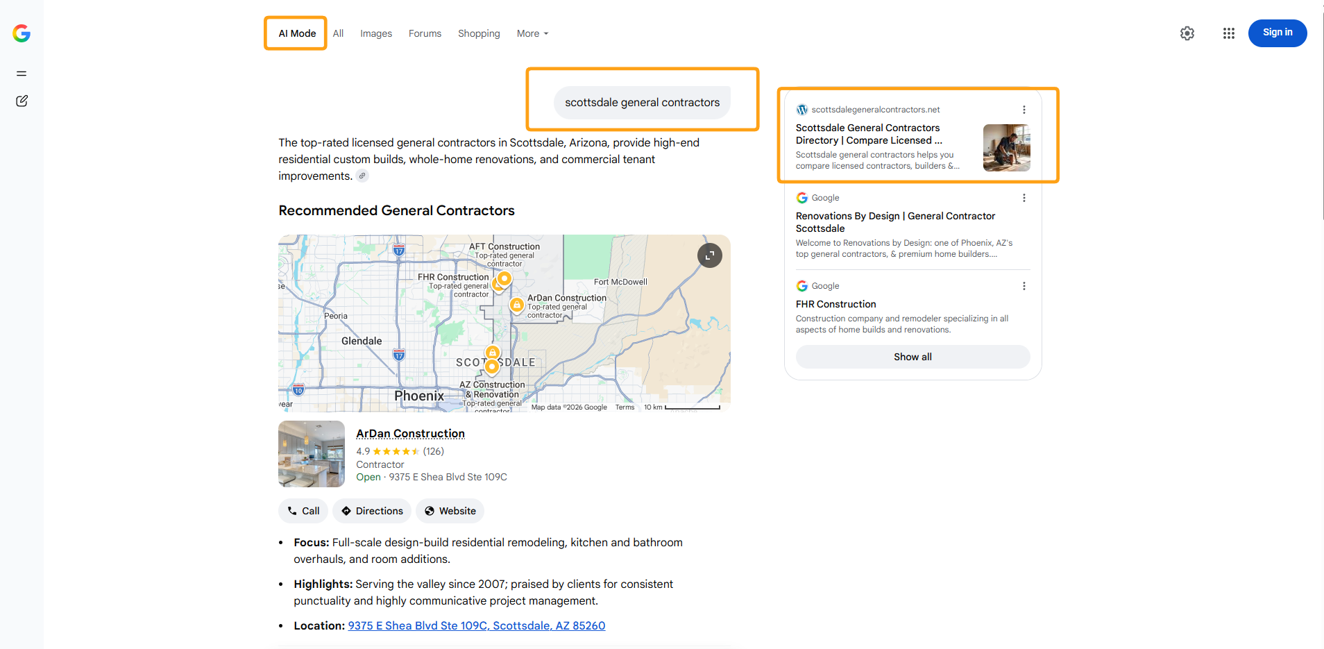Click the FHR Construction label on map

pyautogui.click(x=453, y=277)
